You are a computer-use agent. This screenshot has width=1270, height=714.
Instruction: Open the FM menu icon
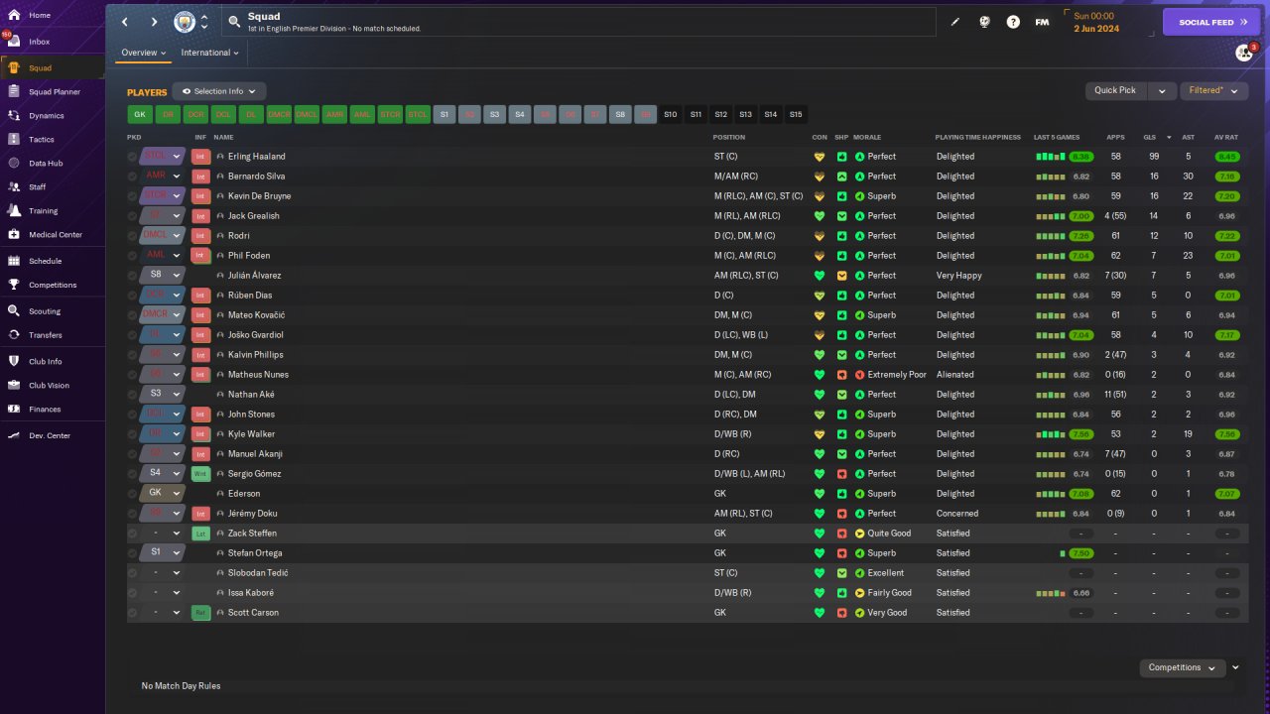tap(1042, 22)
